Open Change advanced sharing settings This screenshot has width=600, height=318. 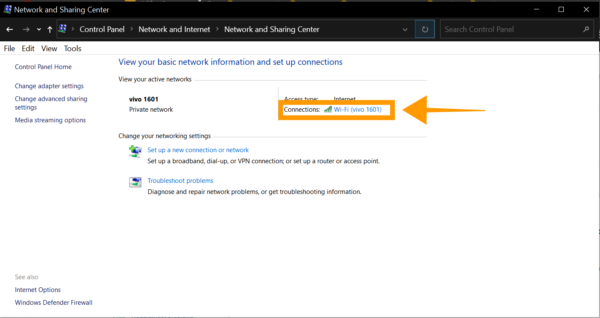[x=51, y=103]
